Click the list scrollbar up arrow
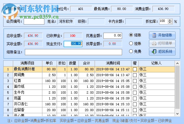Viewport: 184px width, 124px height. pyautogui.click(x=178, y=63)
